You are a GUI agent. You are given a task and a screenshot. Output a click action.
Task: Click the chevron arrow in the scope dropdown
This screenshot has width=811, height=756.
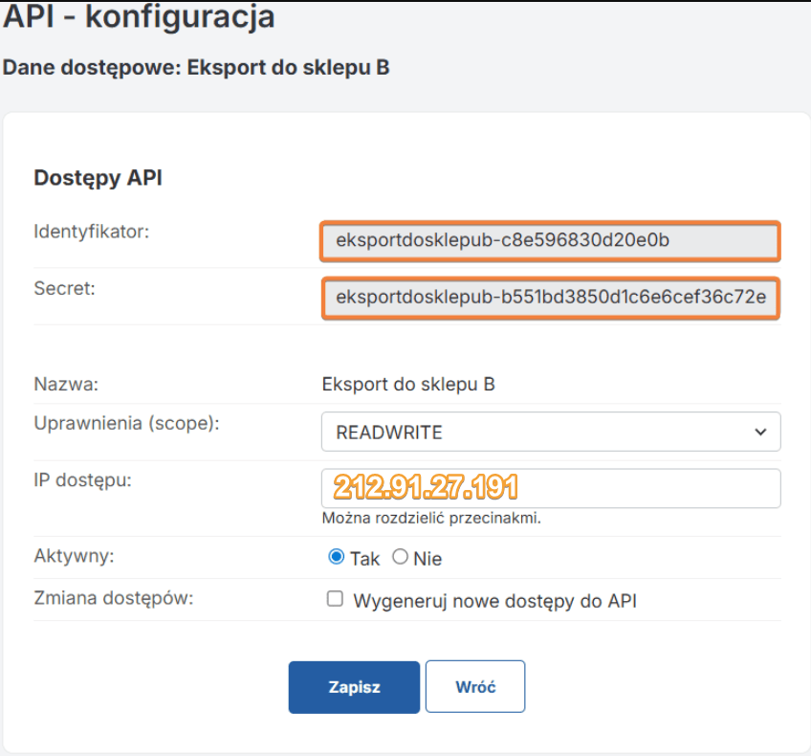point(760,432)
